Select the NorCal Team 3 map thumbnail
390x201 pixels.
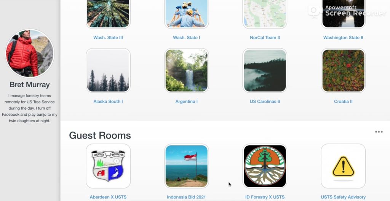pos(265,14)
